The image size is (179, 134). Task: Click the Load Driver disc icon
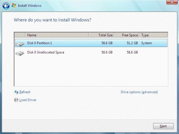tap(16, 100)
